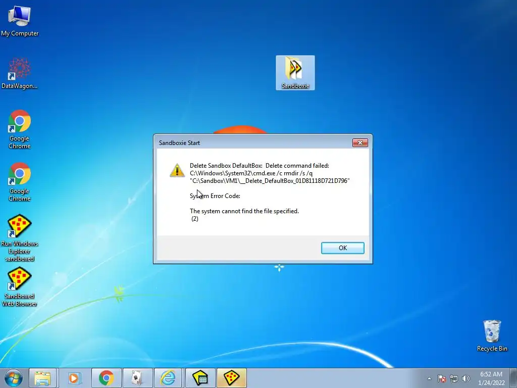Click the Show desktop button
The height and width of the screenshot is (388, 517).
click(x=513, y=378)
